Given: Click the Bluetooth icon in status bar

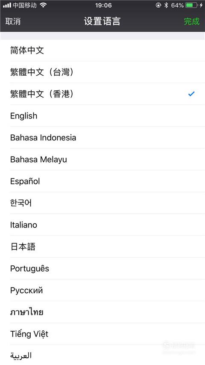Looking at the screenshot, I should (166, 5).
